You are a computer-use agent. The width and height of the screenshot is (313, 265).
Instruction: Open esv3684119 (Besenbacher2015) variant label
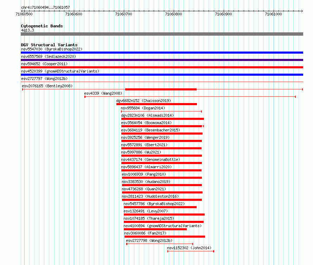pyautogui.click(x=151, y=130)
